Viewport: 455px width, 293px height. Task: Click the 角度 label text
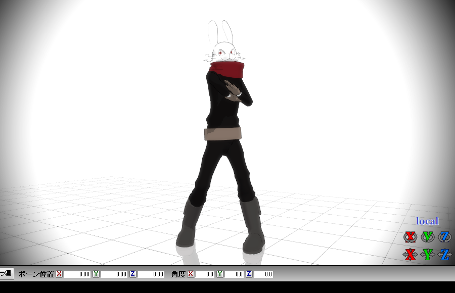click(178, 274)
